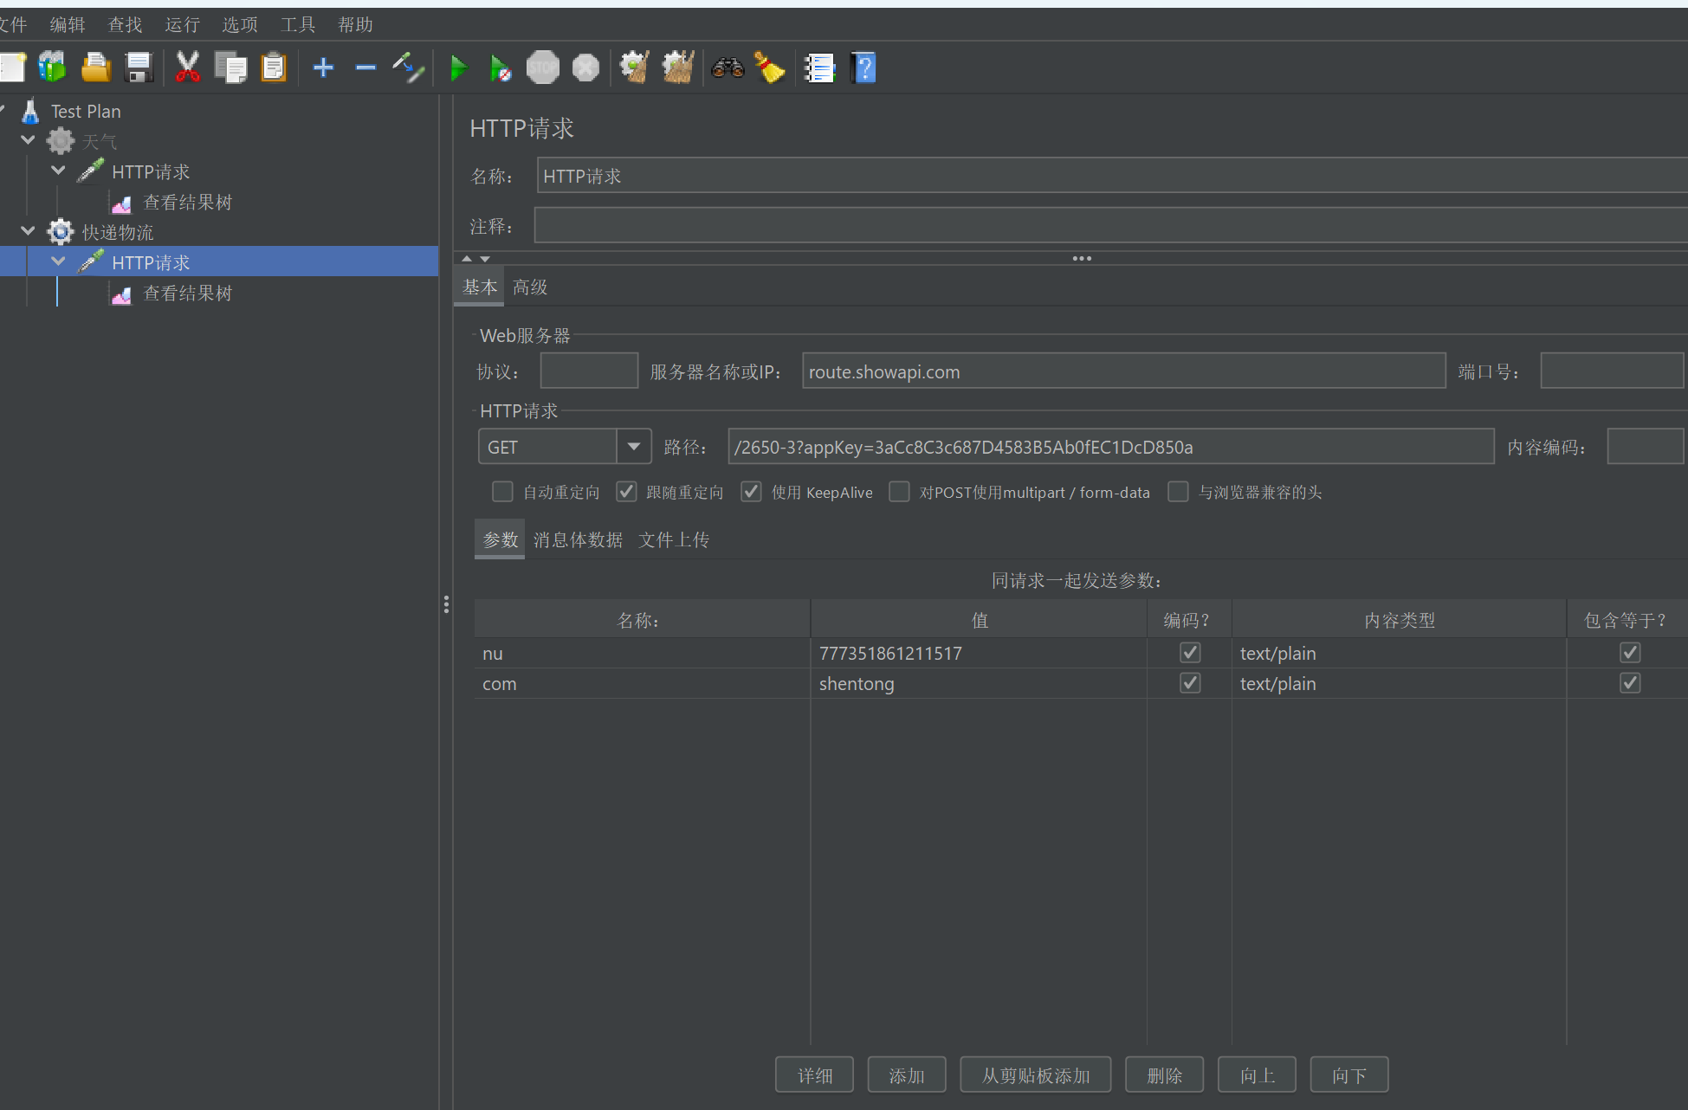
Task: Click the 服务器名称或IP input field
Action: click(1123, 371)
